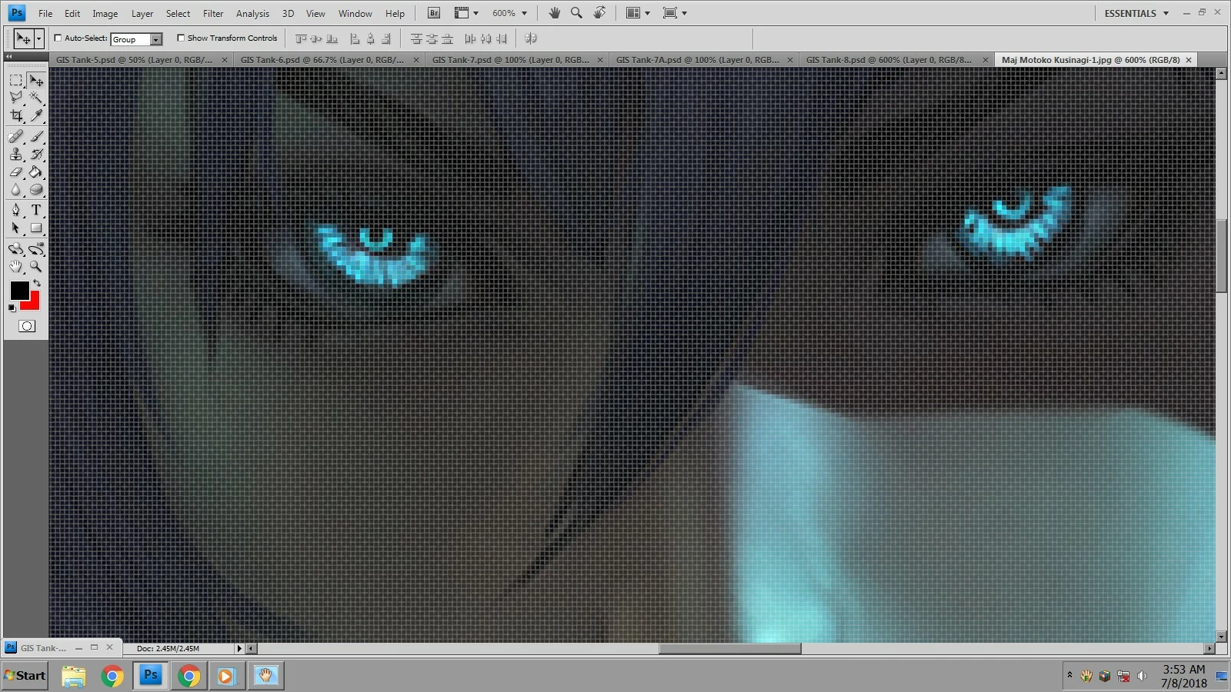Screen dimensions: 1231x692
Task: Select the Pen tool
Action: [x=15, y=210]
